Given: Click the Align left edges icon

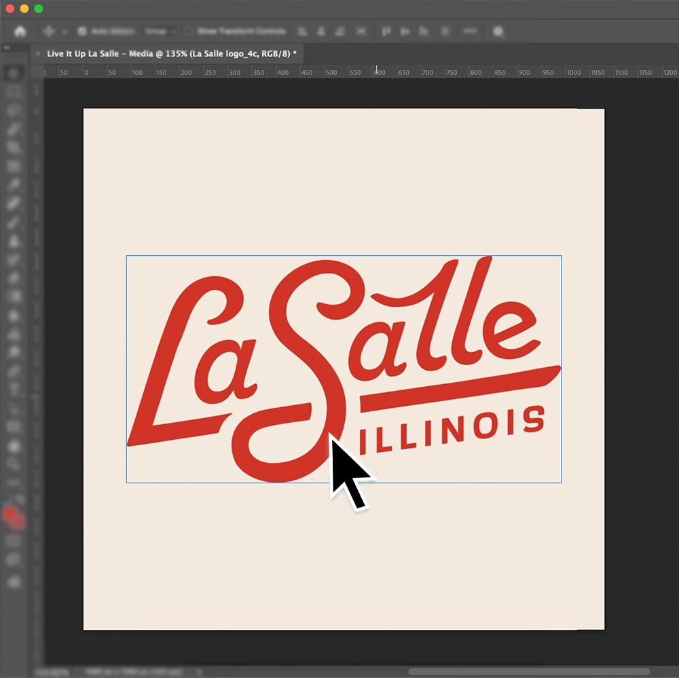Looking at the screenshot, I should [x=302, y=31].
